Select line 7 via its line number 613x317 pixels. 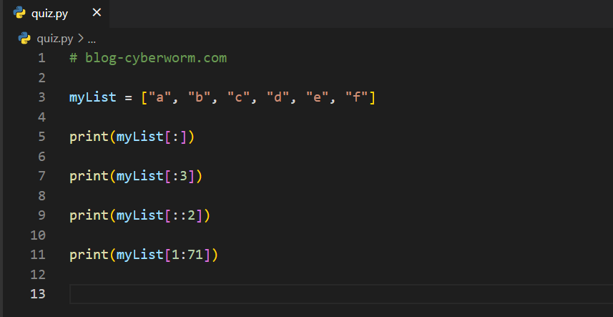(40, 176)
